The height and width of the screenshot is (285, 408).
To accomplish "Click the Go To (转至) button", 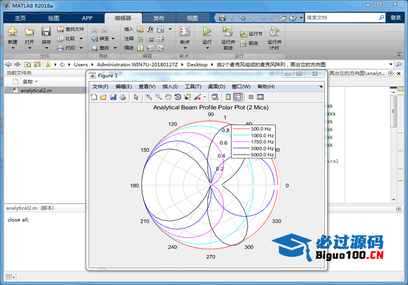I will pyautogui.click(x=100, y=39).
